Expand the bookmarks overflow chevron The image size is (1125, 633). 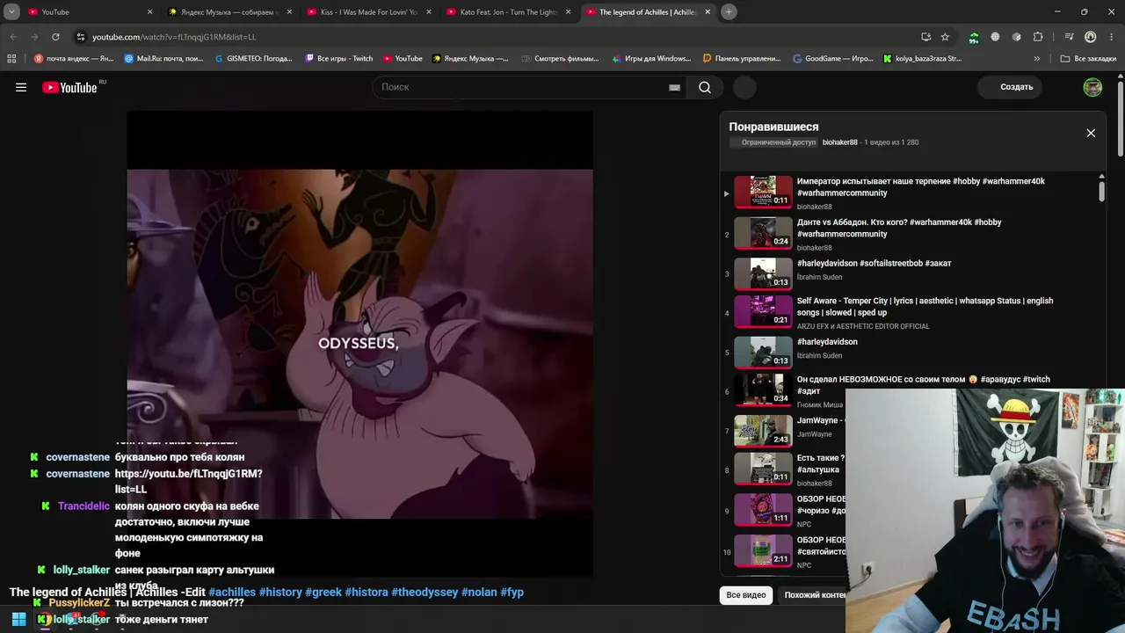(1036, 59)
